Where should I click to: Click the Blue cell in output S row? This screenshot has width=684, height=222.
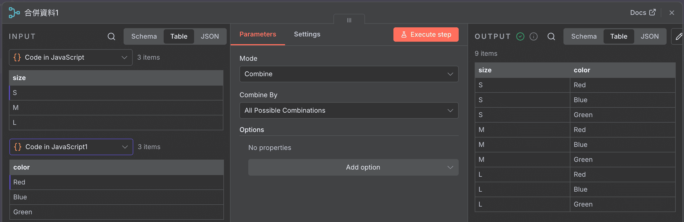(623, 100)
